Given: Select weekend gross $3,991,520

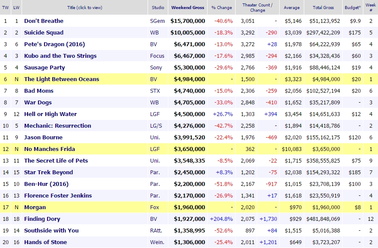Looking at the screenshot, I should [189, 138].
